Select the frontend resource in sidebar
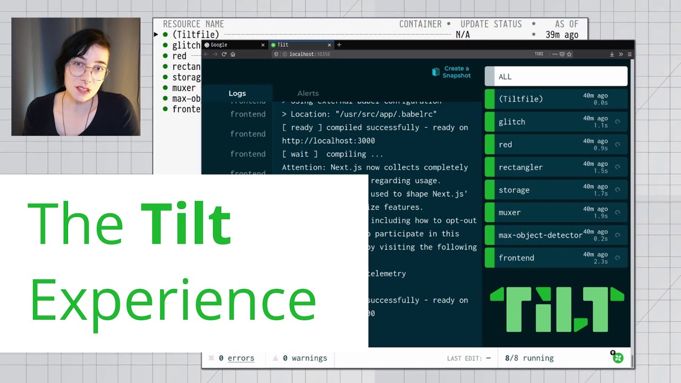This screenshot has width=681, height=383. (556, 258)
